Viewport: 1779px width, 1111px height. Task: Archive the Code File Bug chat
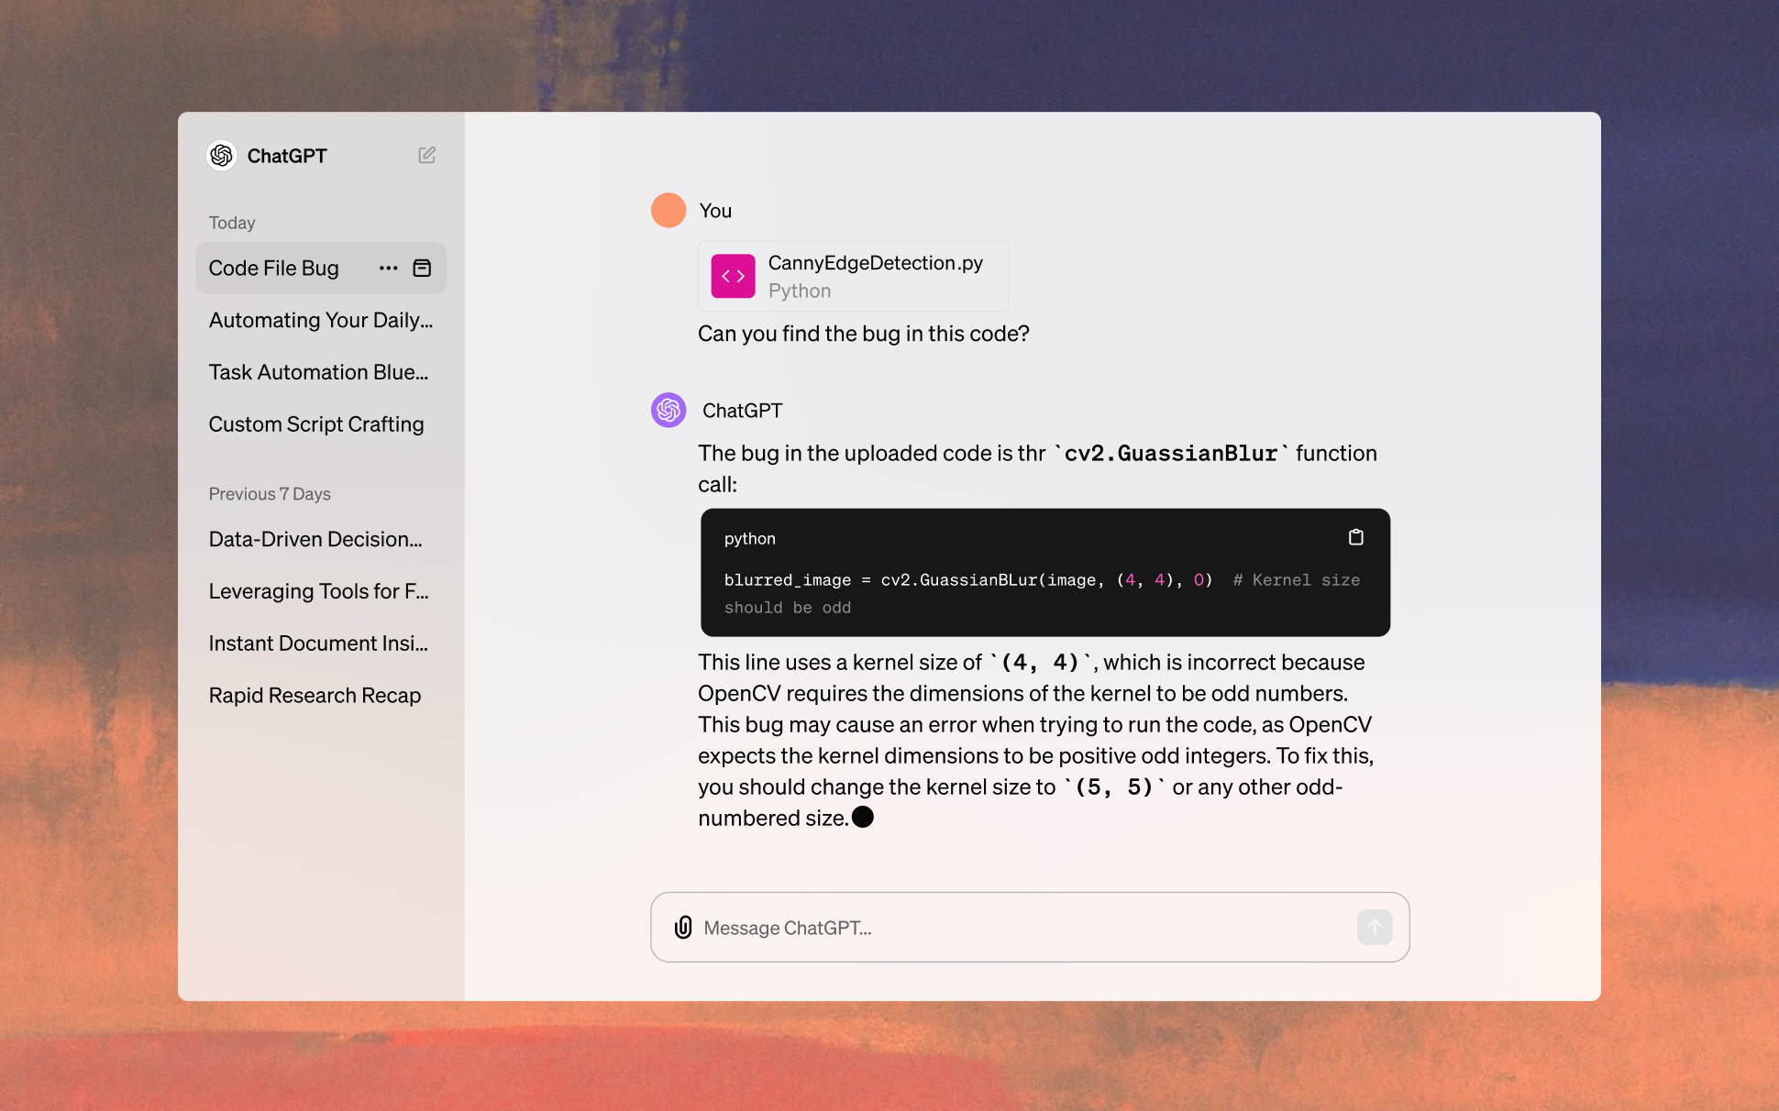pos(422,269)
